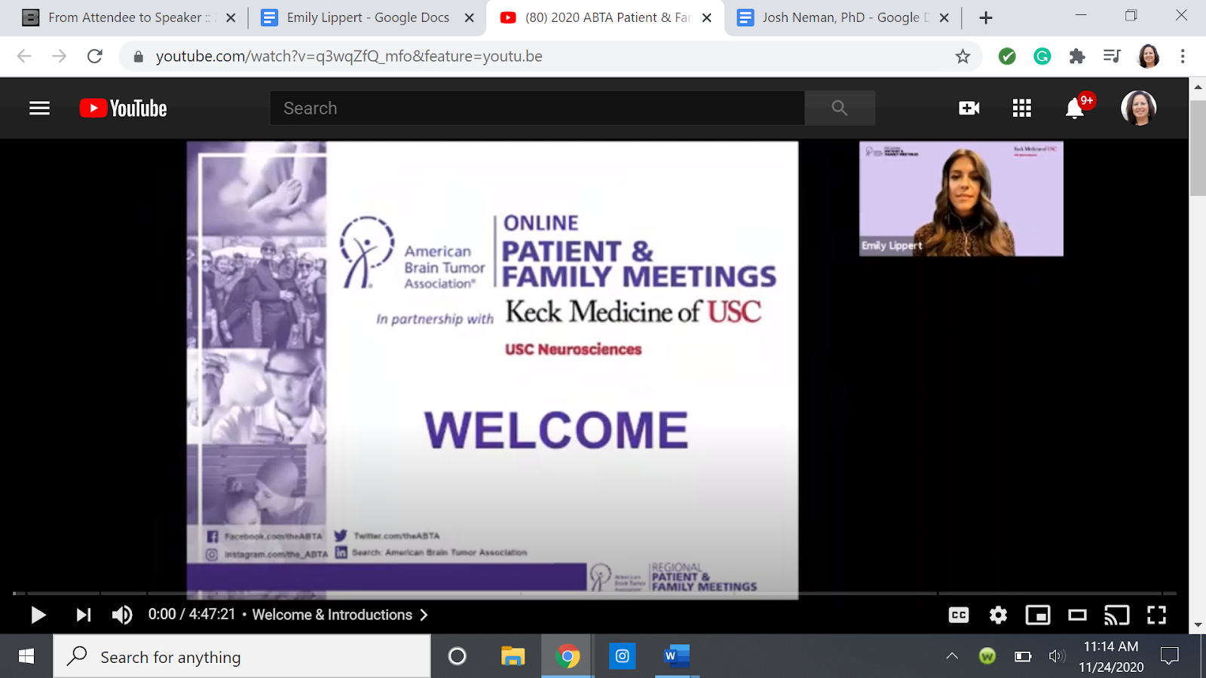
Task: View the site security lock info
Action: [138, 56]
